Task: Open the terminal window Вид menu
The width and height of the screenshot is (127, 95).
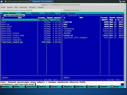Action: 16,7
